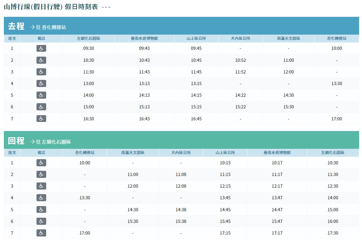The height and width of the screenshot is (241, 362).
Task: Click the arrow icon before 往 左鎮化石園區
Action: point(32,142)
